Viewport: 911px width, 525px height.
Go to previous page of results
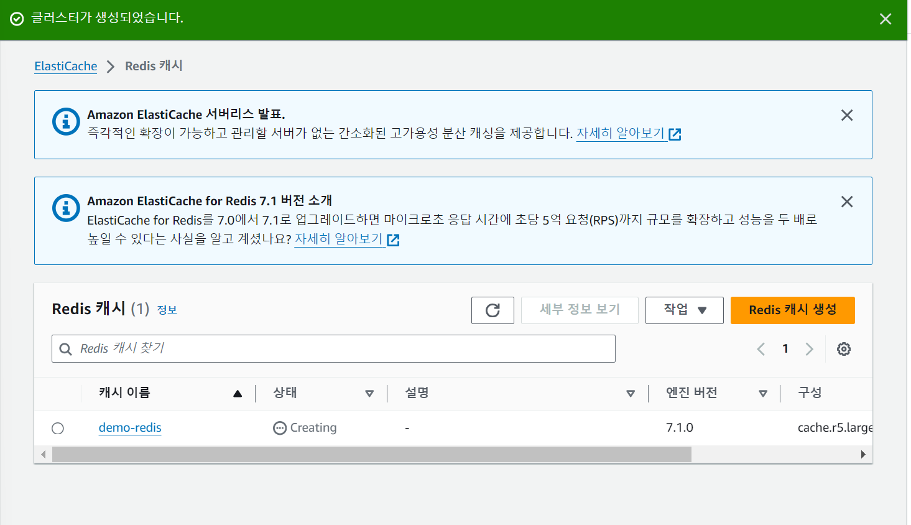point(761,349)
